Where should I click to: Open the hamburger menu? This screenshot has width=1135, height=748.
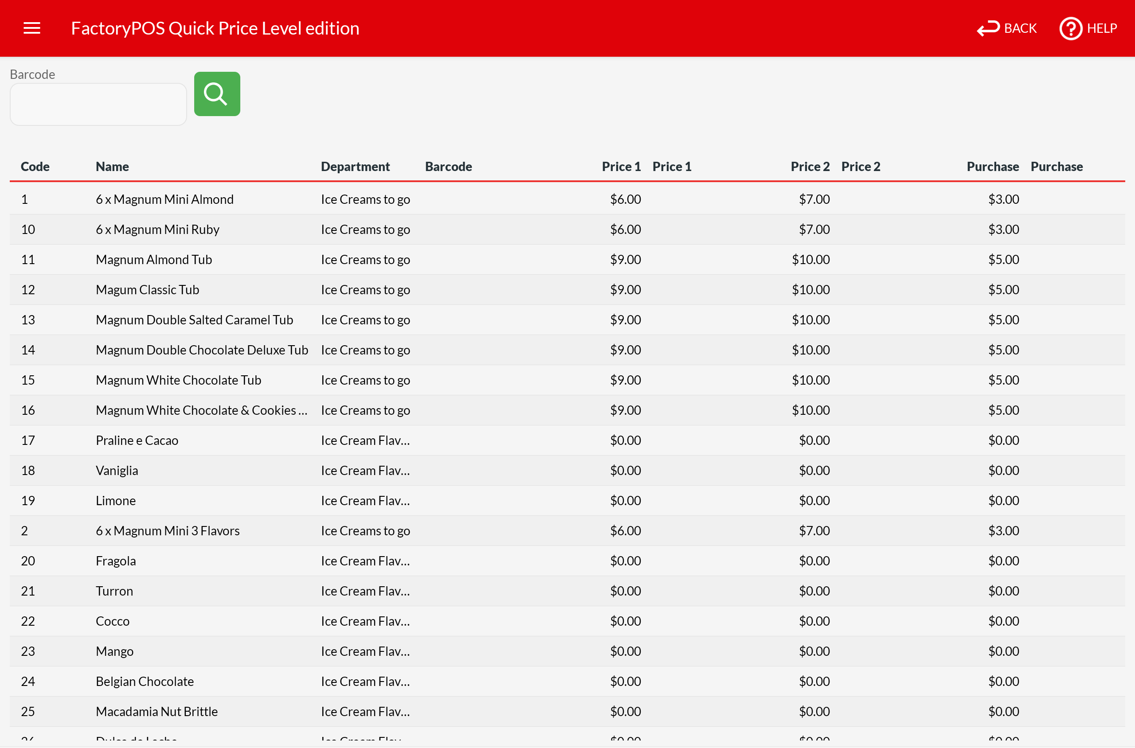tap(32, 28)
